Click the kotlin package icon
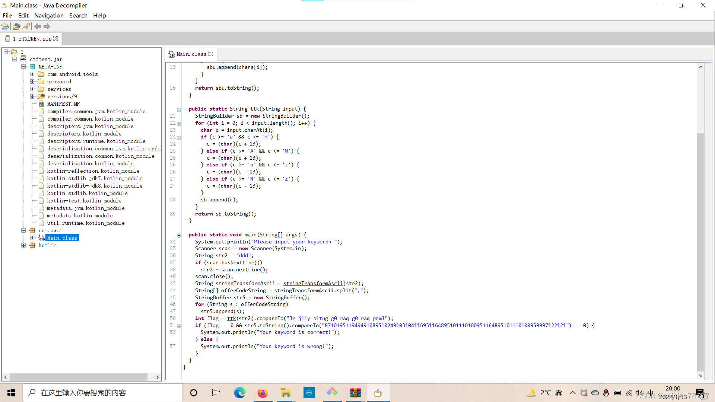 coord(32,245)
